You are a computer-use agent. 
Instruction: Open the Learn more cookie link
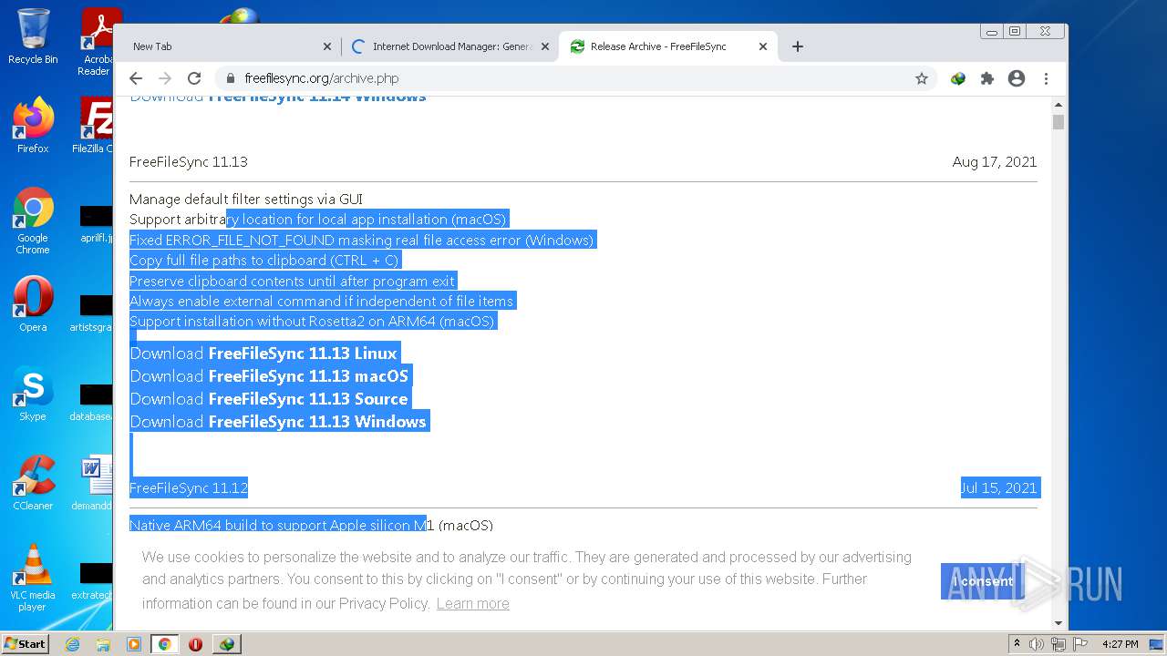472,603
